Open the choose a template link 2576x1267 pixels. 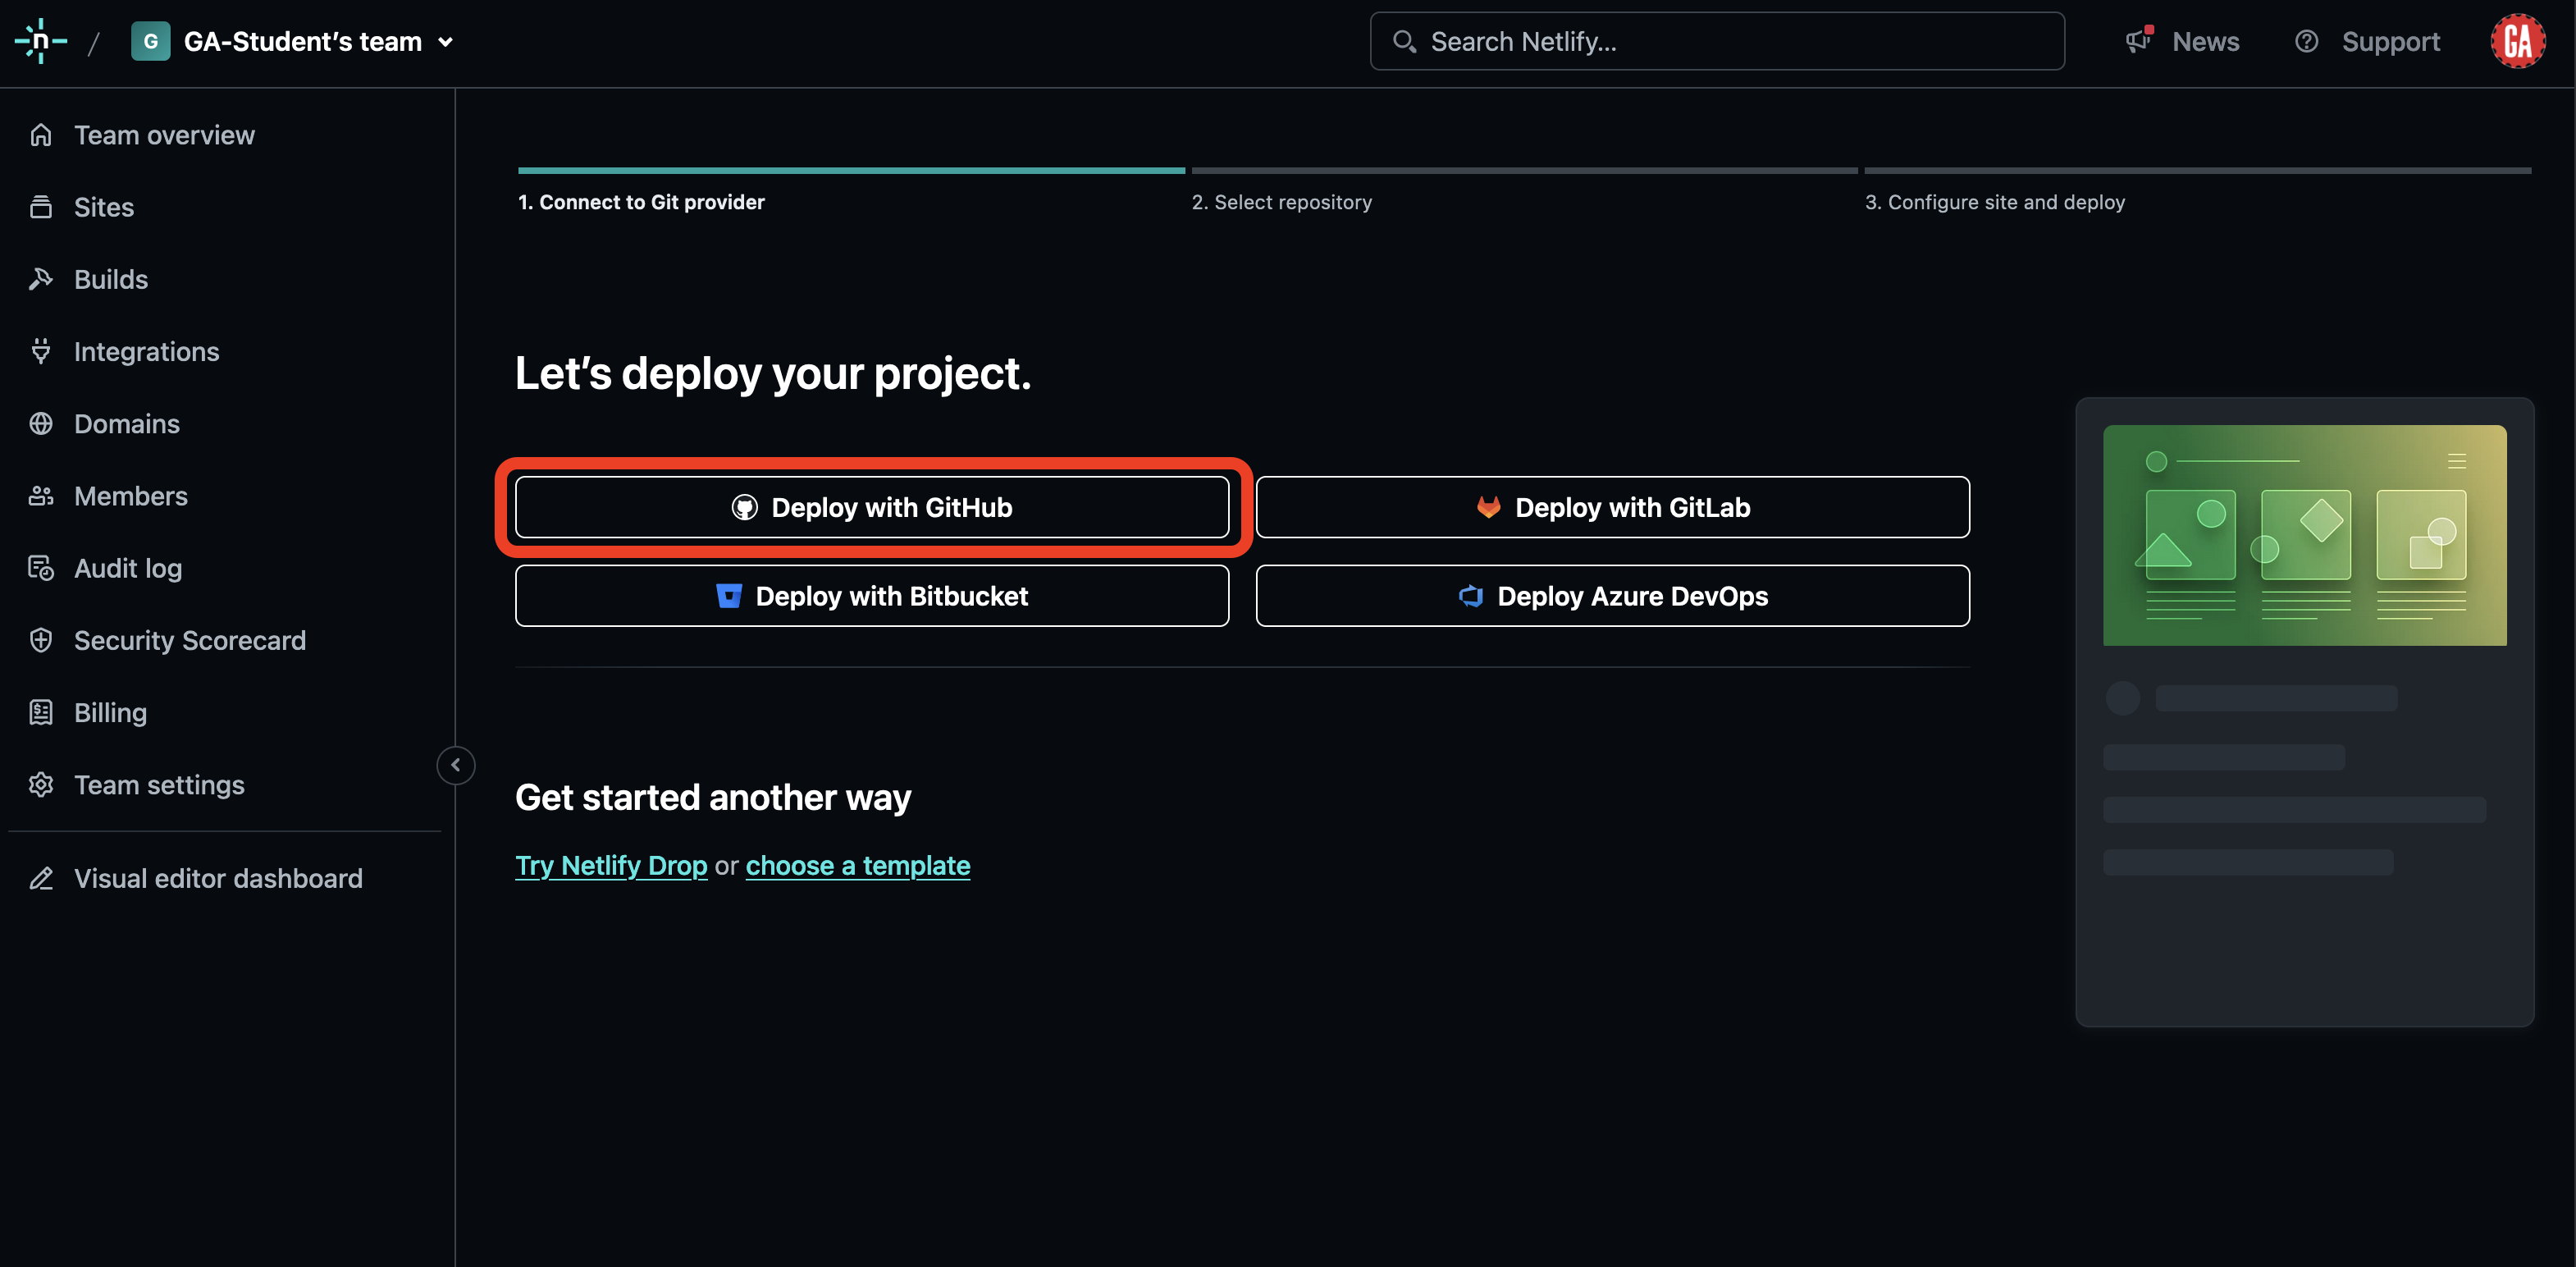(x=857, y=865)
